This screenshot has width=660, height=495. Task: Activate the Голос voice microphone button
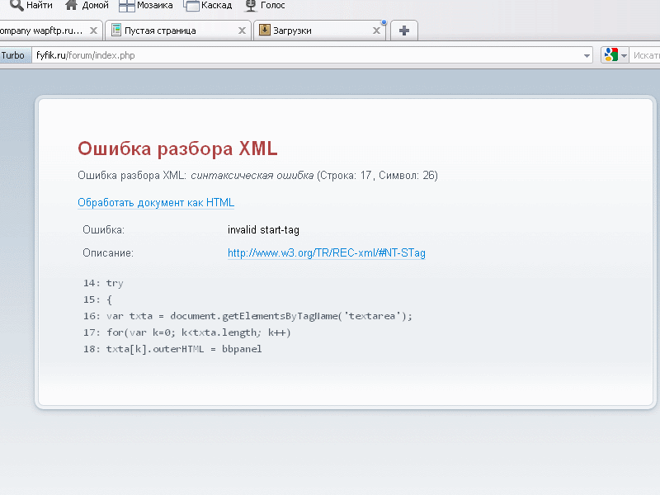[249, 5]
